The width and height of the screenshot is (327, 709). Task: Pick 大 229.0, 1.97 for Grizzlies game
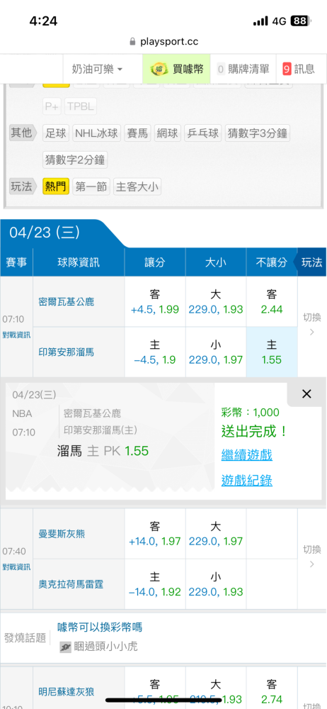click(216, 534)
